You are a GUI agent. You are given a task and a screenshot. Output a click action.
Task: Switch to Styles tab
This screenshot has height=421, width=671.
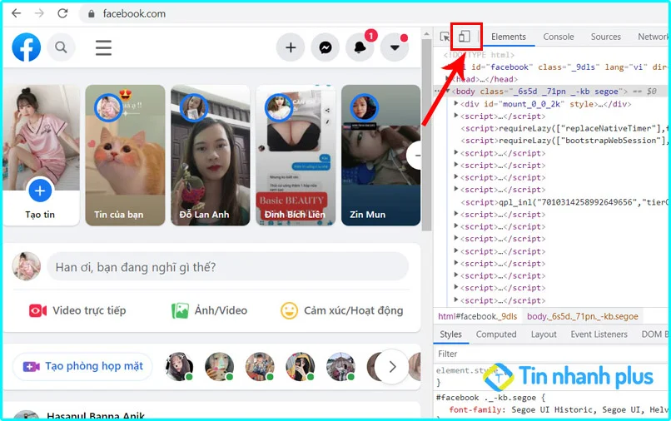(x=450, y=334)
